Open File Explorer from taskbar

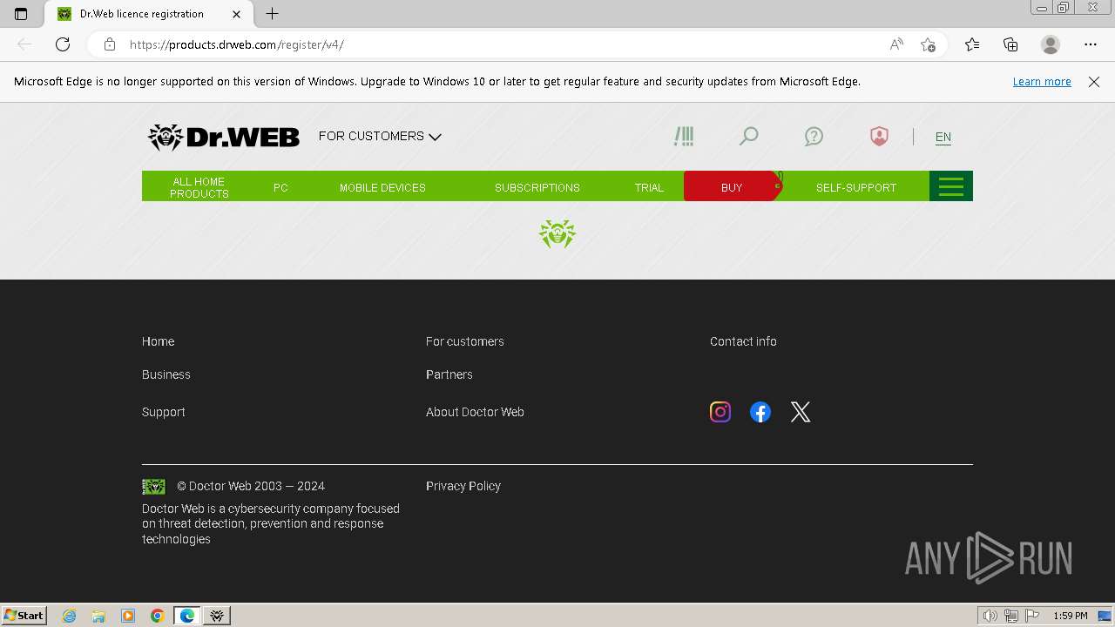click(98, 616)
